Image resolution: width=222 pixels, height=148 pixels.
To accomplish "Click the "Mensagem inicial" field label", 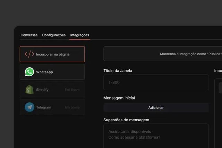I will 119,98.
